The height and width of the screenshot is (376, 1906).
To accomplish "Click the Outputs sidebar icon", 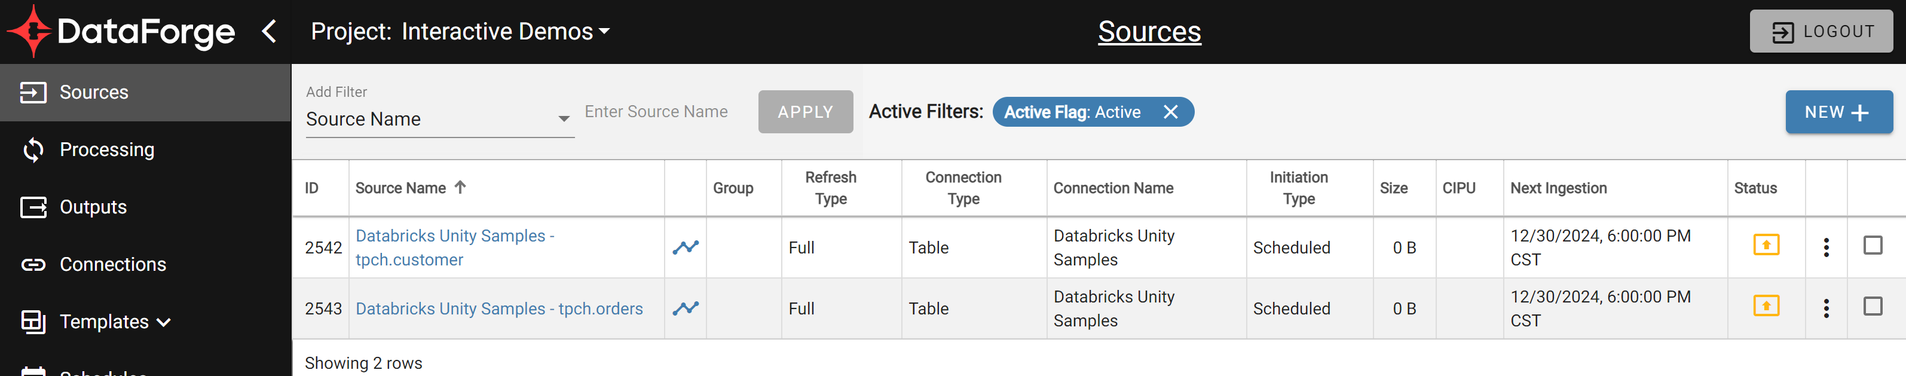I will click(x=33, y=207).
